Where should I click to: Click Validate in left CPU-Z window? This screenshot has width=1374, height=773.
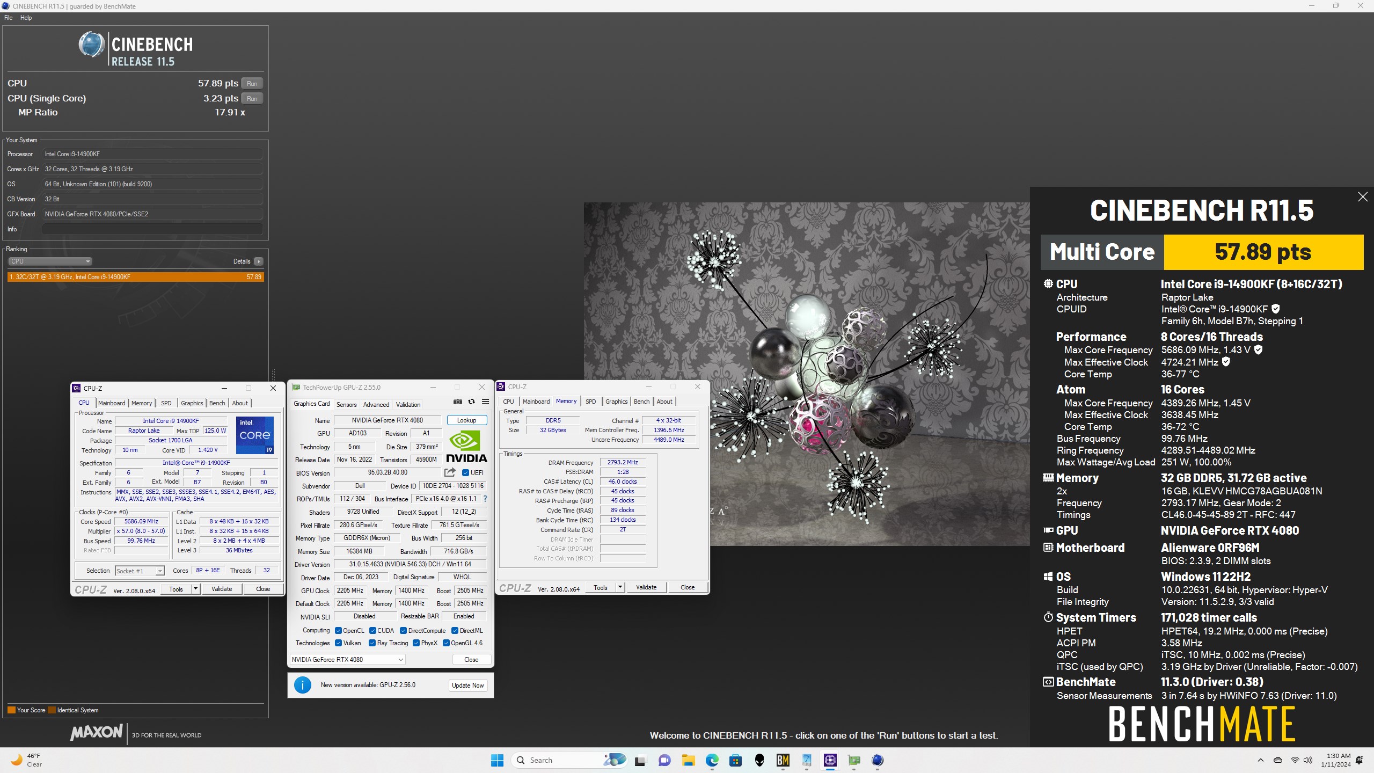click(x=222, y=589)
